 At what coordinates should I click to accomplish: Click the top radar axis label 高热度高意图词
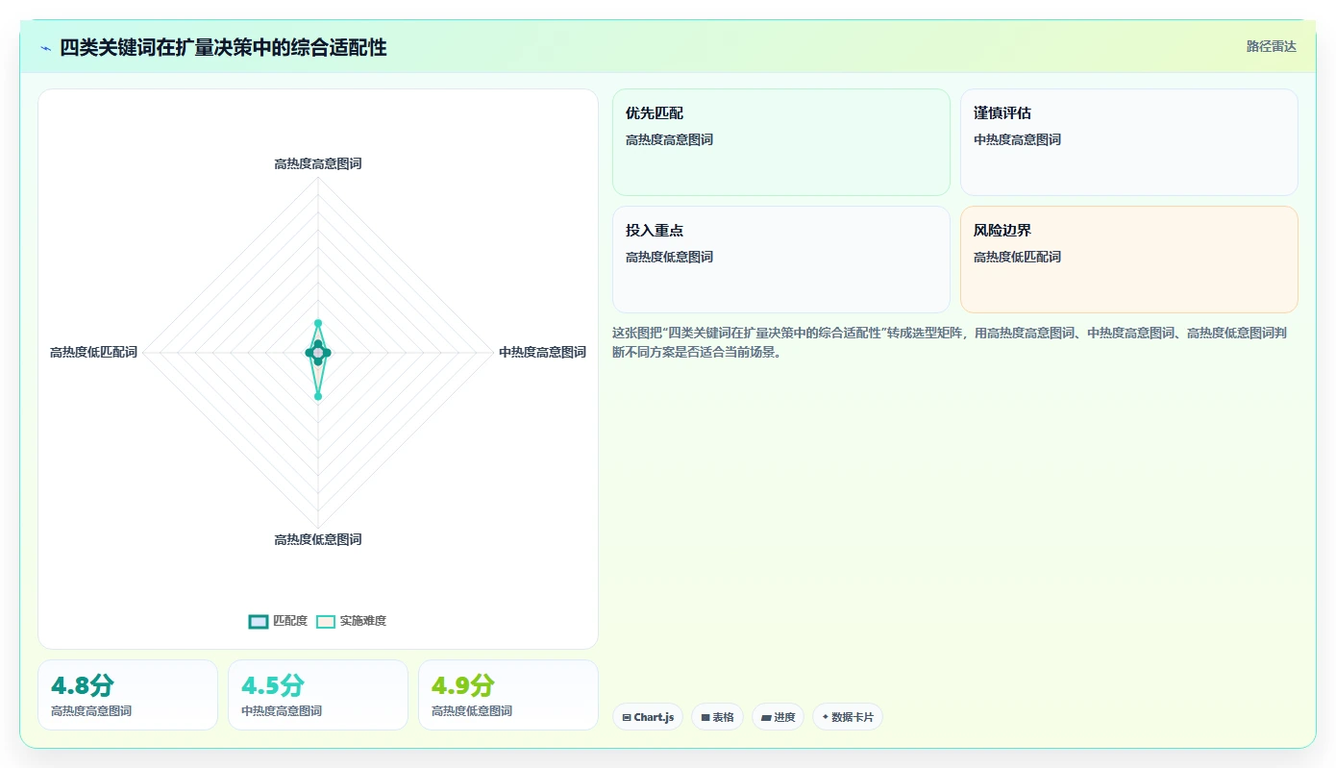pos(318,163)
